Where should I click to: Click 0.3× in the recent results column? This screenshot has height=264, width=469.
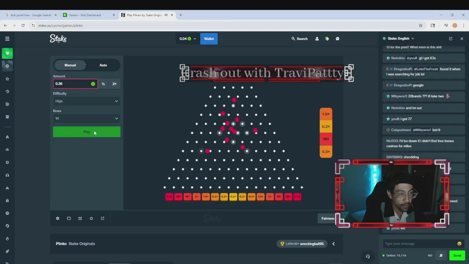(326, 151)
